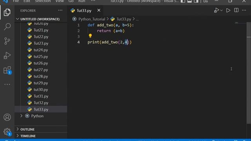Open Tut21.py in explorer
The image size is (251, 141).
[x=41, y=30]
